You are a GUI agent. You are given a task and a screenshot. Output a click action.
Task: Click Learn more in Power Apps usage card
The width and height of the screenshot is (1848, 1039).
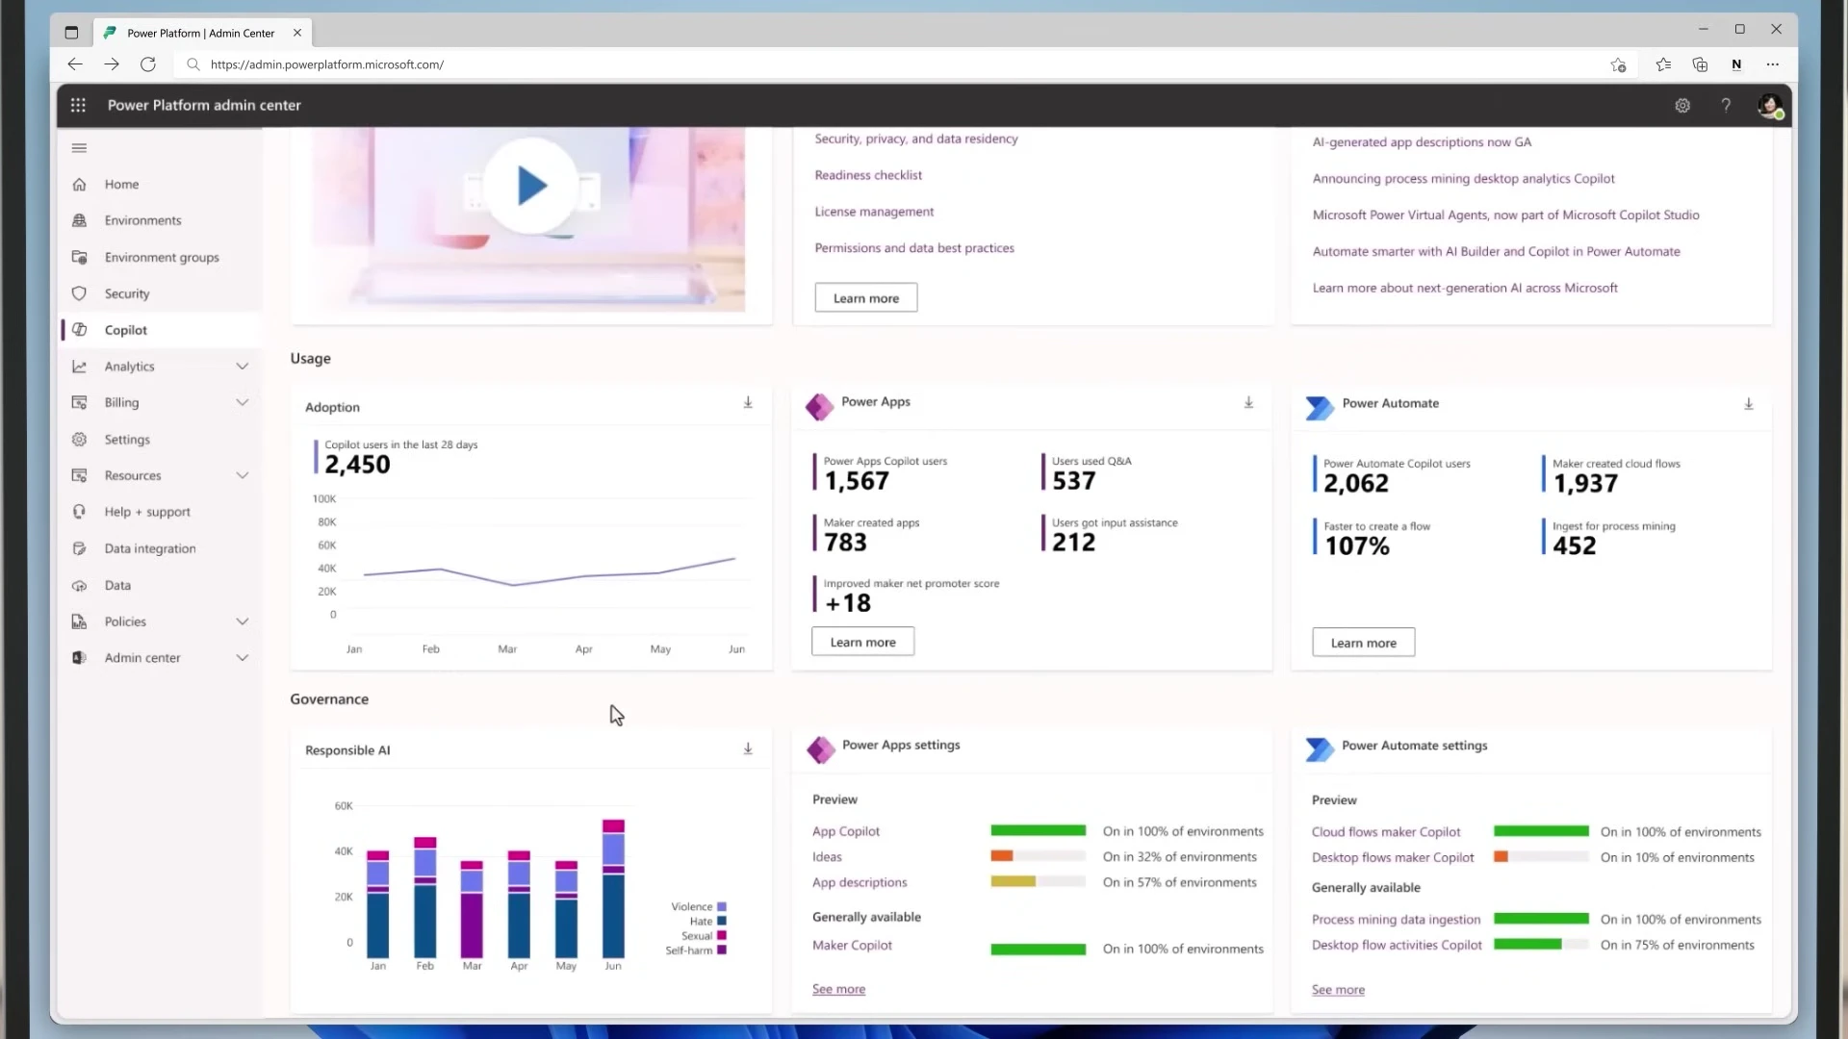pos(862,643)
